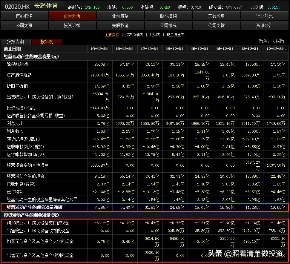Open the 公司大事 section
Image resolution: width=290 pixels, height=264 pixels.
click(24, 25)
